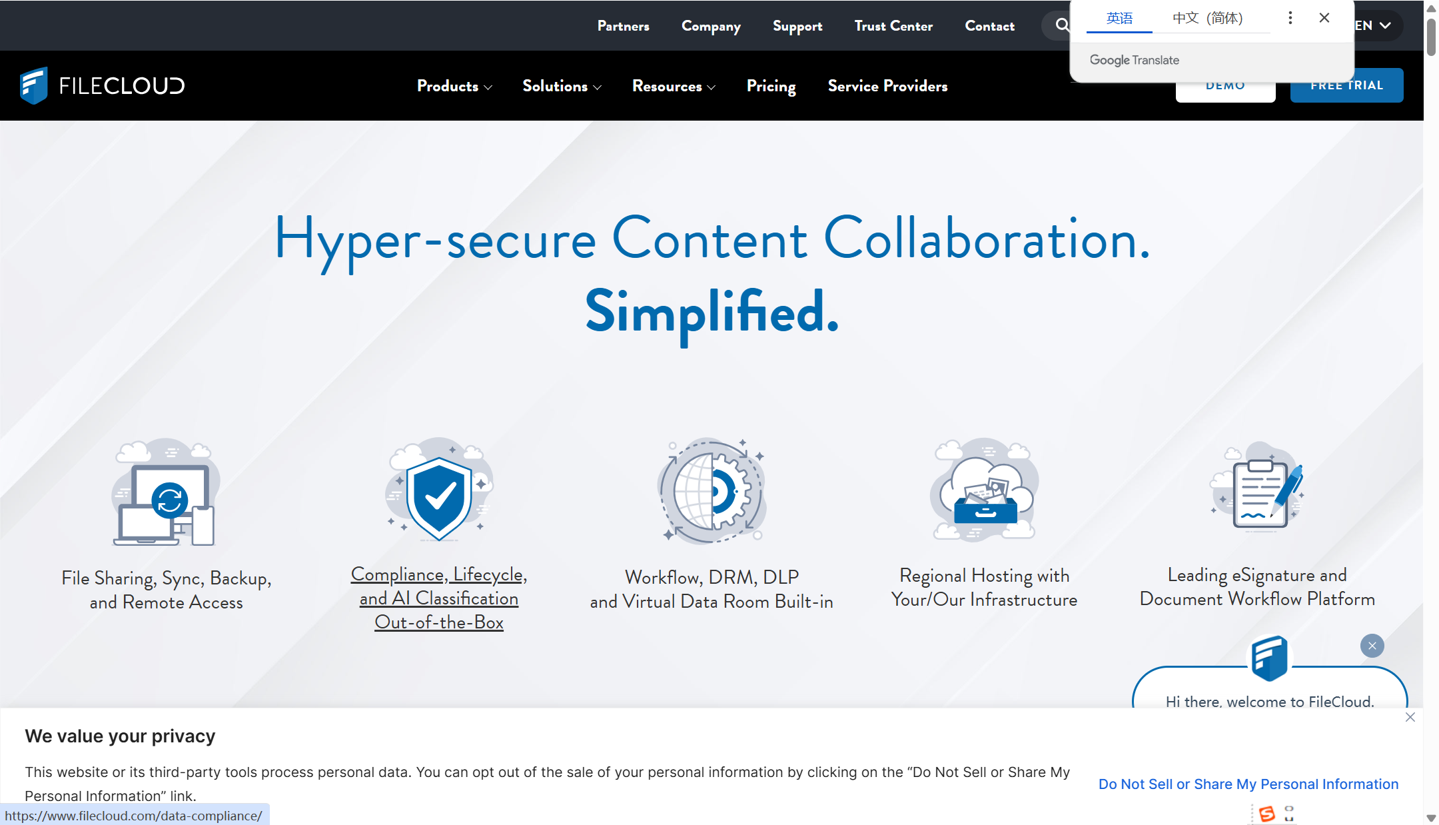The image size is (1439, 825).
Task: Dismiss the FileCloud chat welcome bubble
Action: pos(1372,645)
